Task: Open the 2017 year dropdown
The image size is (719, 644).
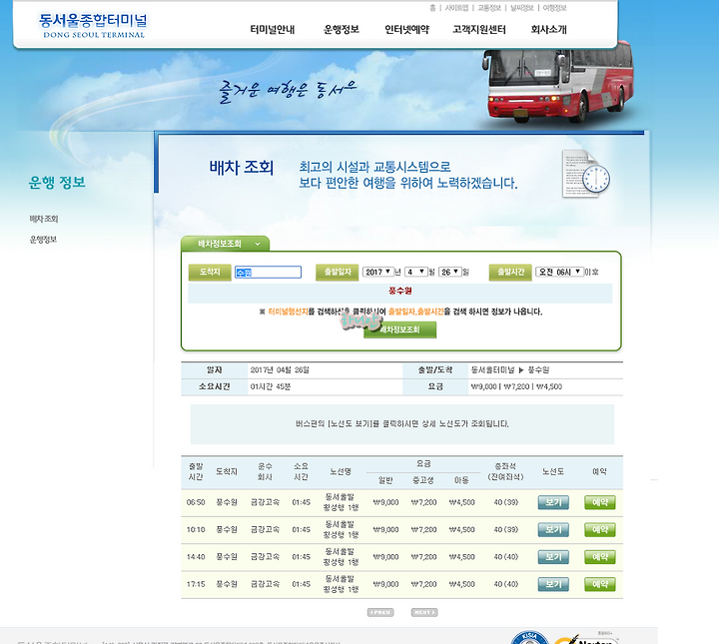Action: 378,272
